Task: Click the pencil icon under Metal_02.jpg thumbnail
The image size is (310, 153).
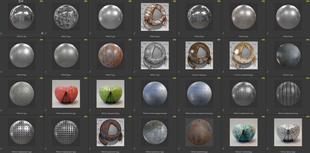Action: [45, 33]
